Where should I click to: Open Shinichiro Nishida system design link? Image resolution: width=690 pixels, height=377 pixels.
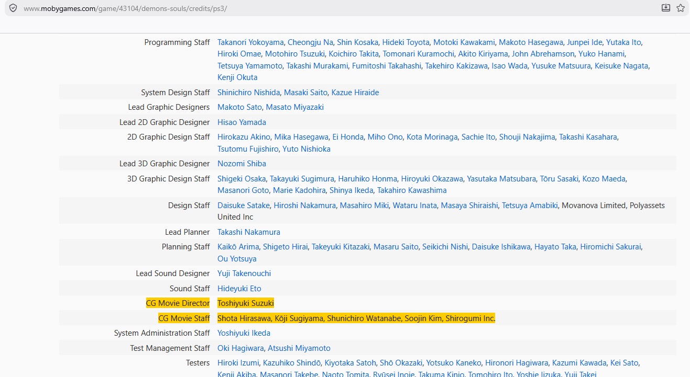point(249,93)
